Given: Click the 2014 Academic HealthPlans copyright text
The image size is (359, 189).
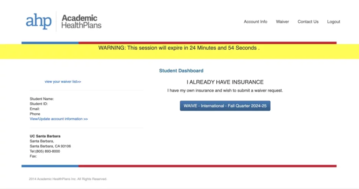Looking at the screenshot, I should 68,179.
